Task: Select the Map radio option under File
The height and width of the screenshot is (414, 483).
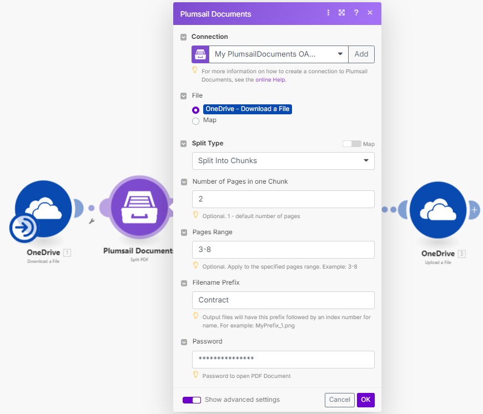Action: click(195, 121)
